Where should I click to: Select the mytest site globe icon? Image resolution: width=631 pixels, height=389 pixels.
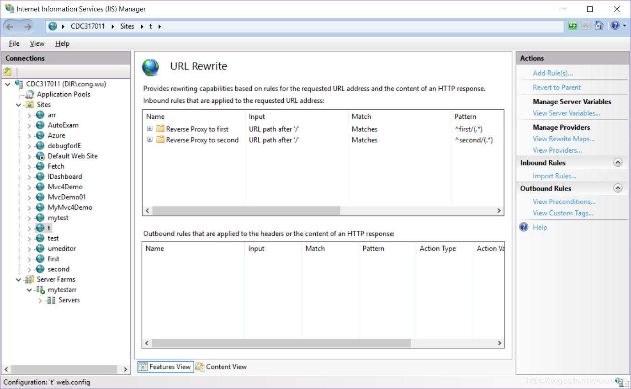click(40, 218)
